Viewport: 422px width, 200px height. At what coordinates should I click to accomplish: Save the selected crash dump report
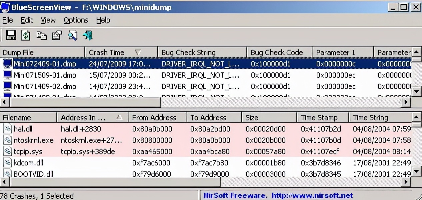pyautogui.click(x=11, y=35)
